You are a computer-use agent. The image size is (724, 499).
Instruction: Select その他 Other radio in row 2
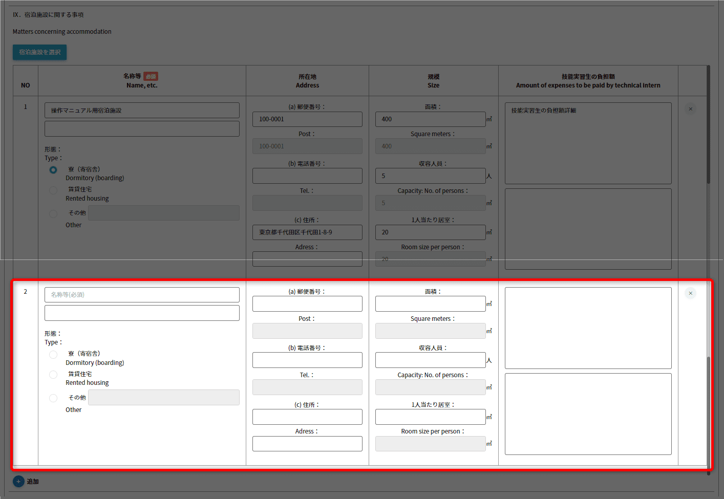53,398
